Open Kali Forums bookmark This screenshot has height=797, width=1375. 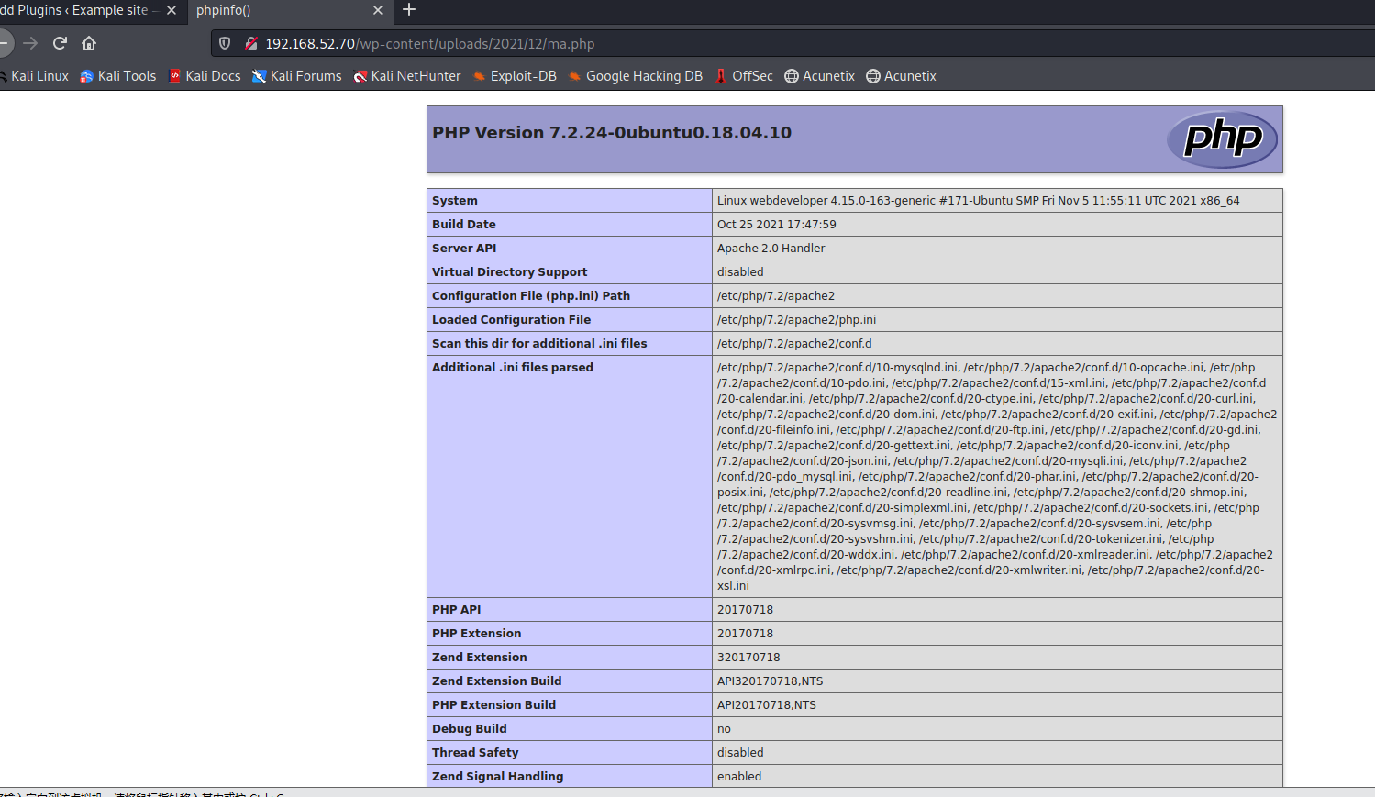(x=297, y=76)
